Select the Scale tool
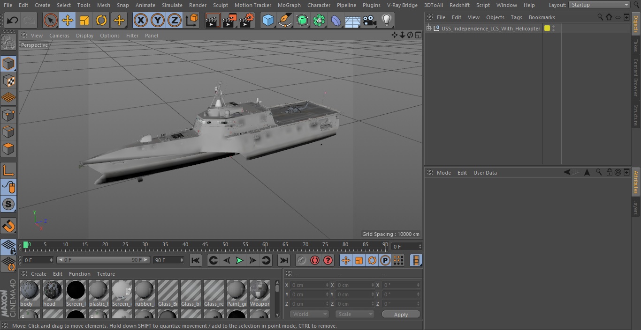 (x=84, y=20)
